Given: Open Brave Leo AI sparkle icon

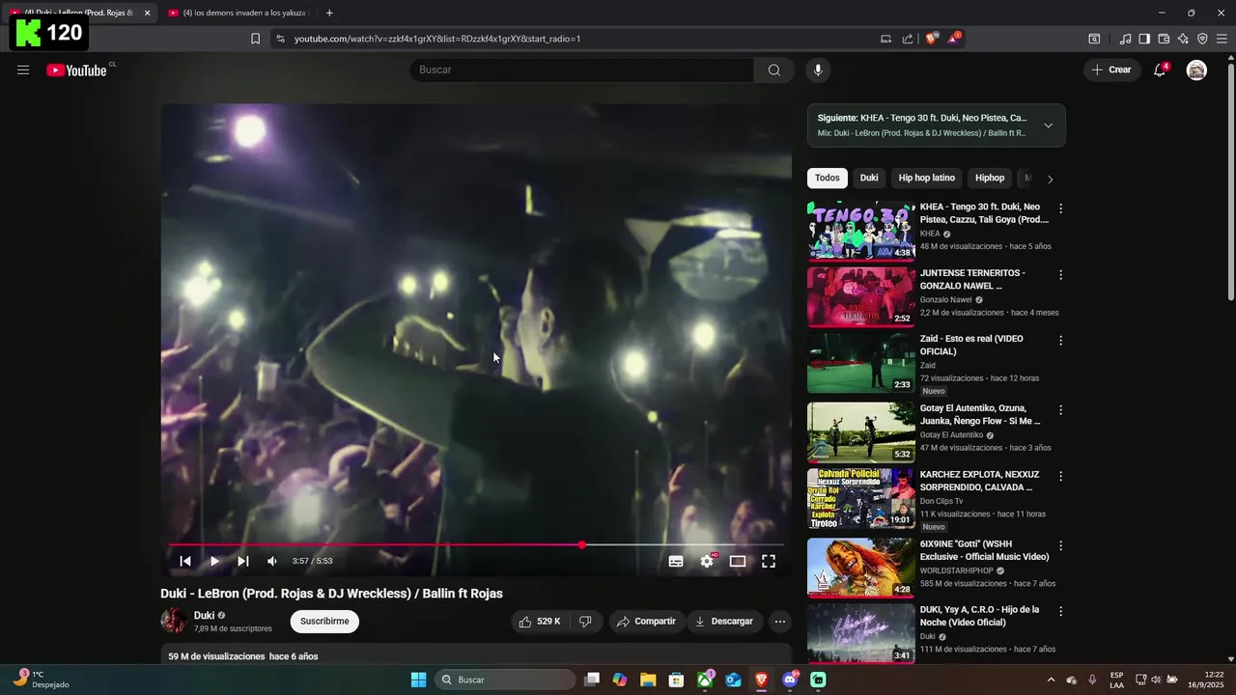Looking at the screenshot, I should (x=1183, y=39).
